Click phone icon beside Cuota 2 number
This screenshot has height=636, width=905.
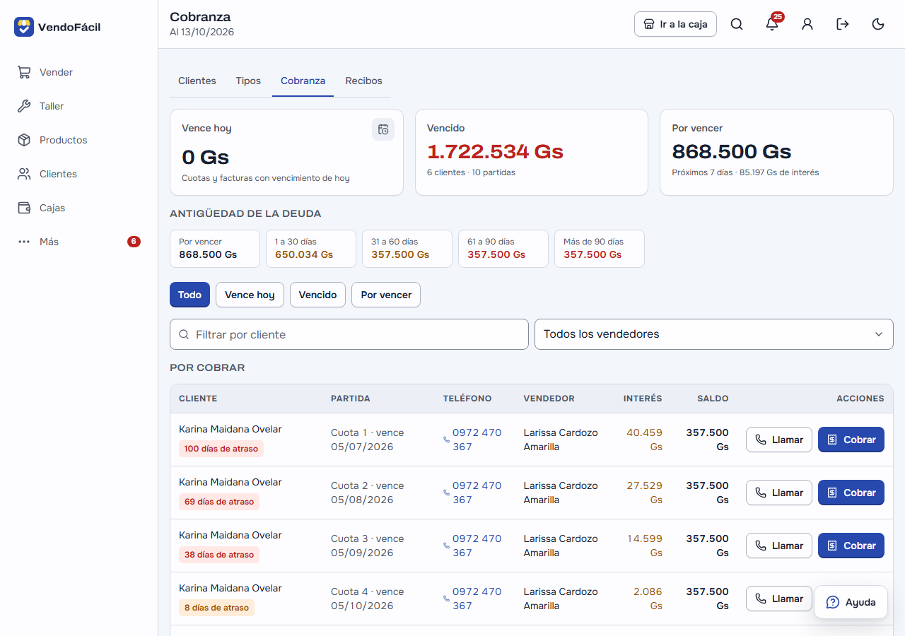(446, 493)
